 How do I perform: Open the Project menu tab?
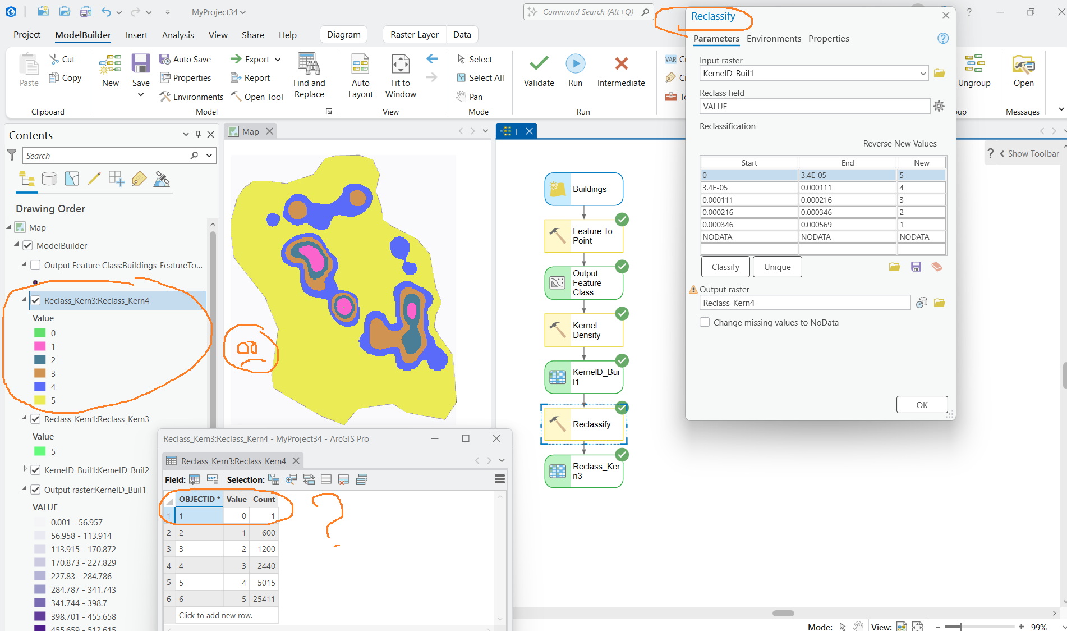(27, 35)
